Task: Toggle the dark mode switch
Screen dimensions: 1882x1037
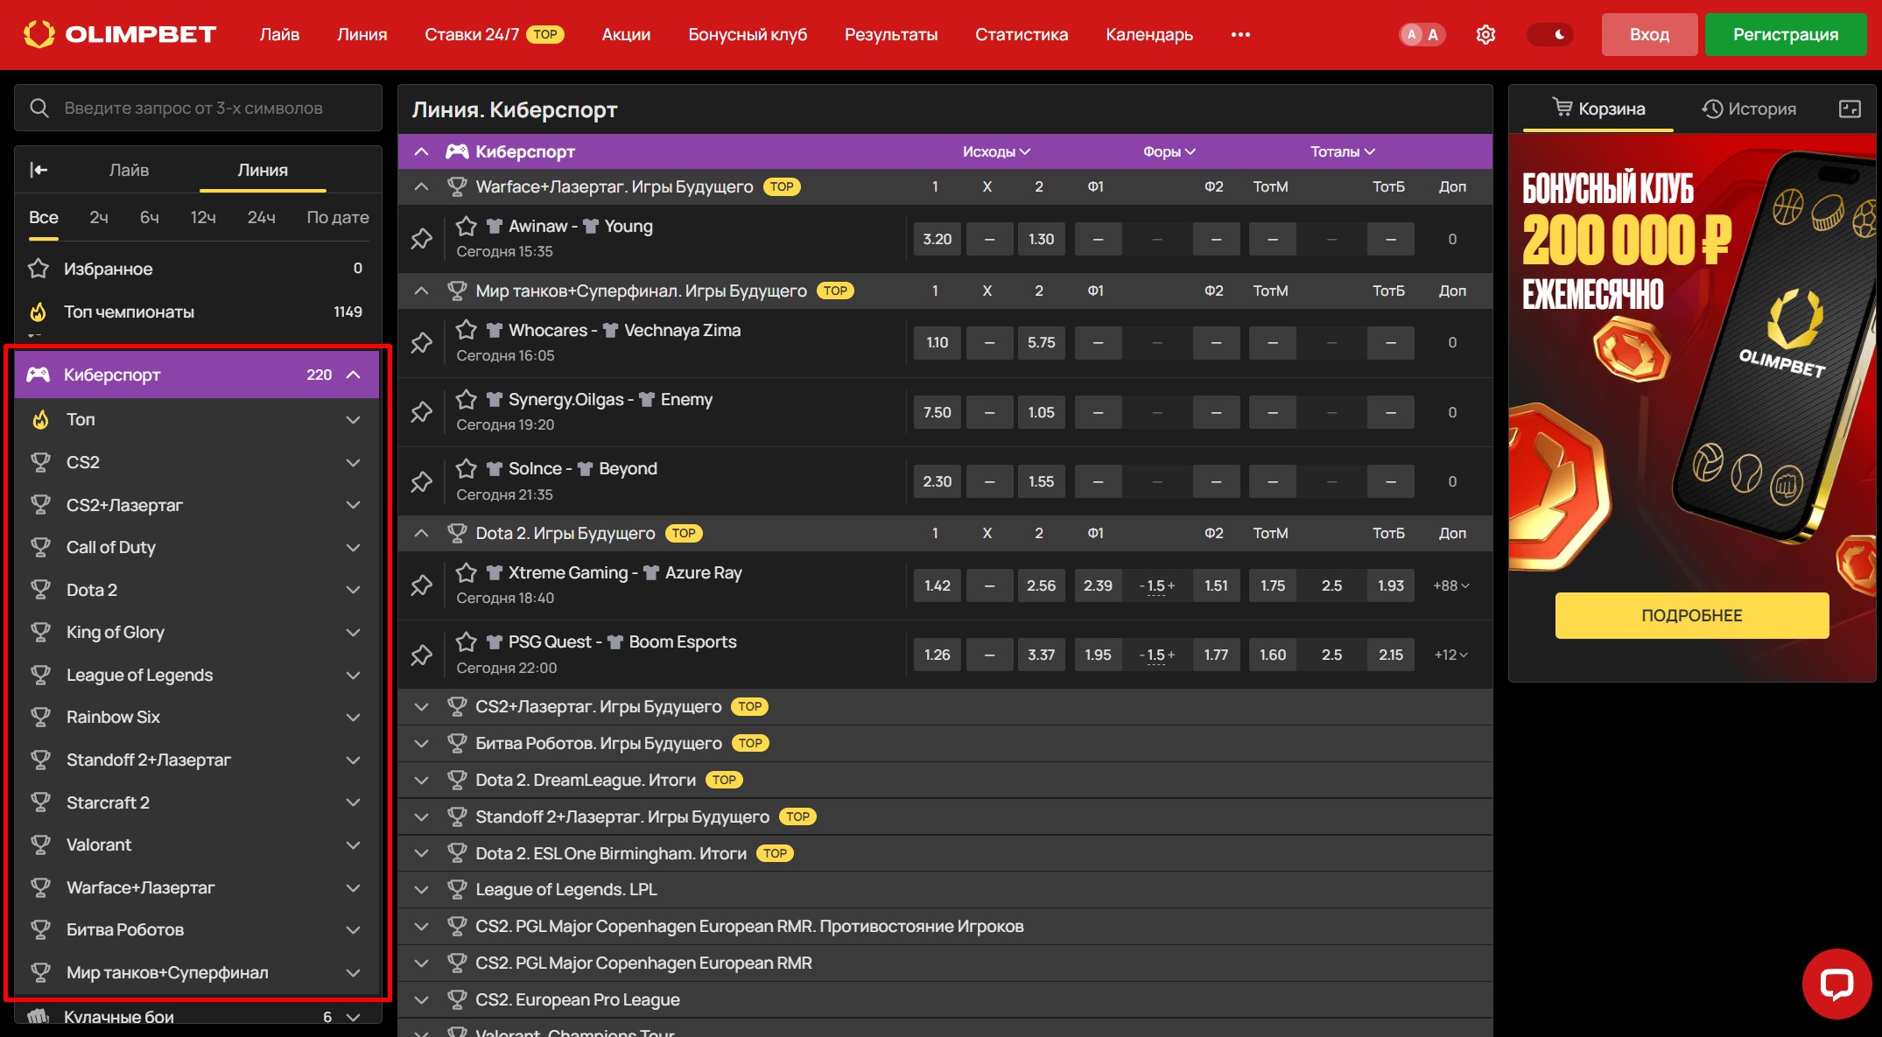Action: click(1550, 35)
